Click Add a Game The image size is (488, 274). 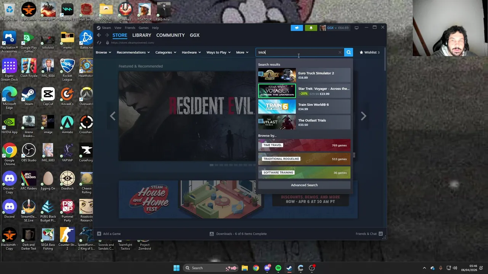pyautogui.click(x=109, y=234)
